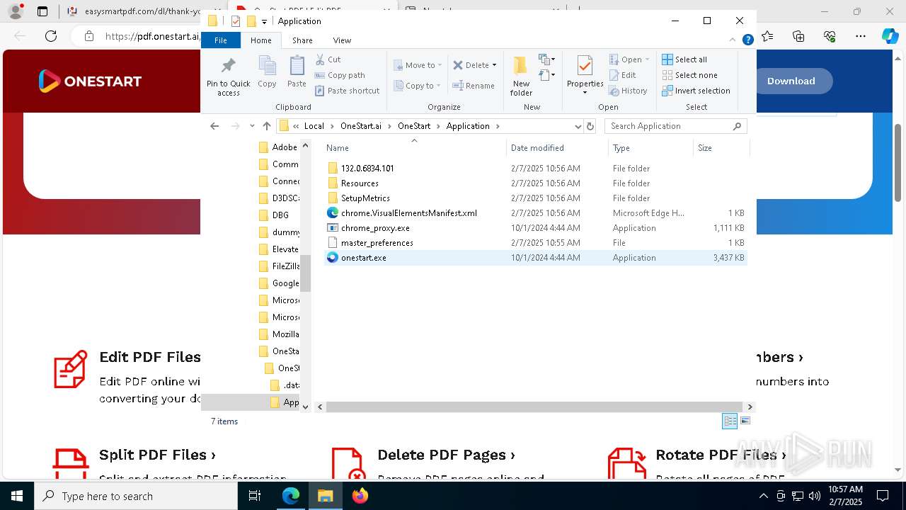This screenshot has height=510, width=906.
Task: Click the History command
Action: 628,91
